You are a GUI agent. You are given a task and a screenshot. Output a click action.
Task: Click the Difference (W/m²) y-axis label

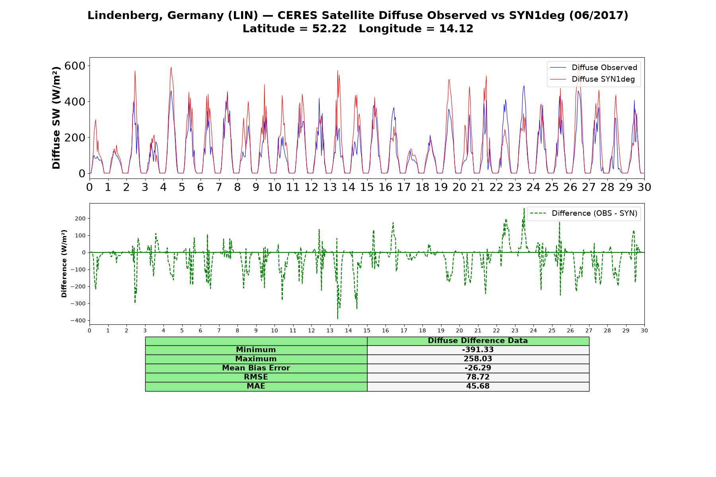(x=64, y=264)
